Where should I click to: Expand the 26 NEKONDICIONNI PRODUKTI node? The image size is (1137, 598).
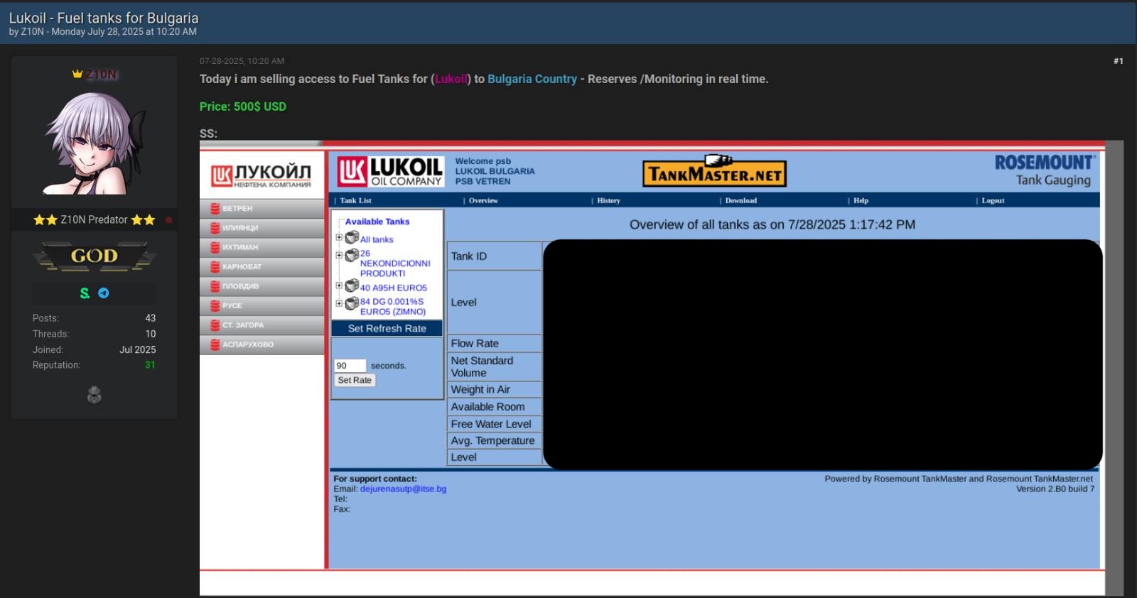click(339, 255)
